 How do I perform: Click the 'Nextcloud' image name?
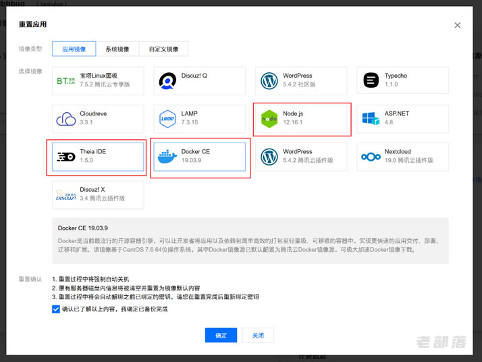click(x=398, y=152)
